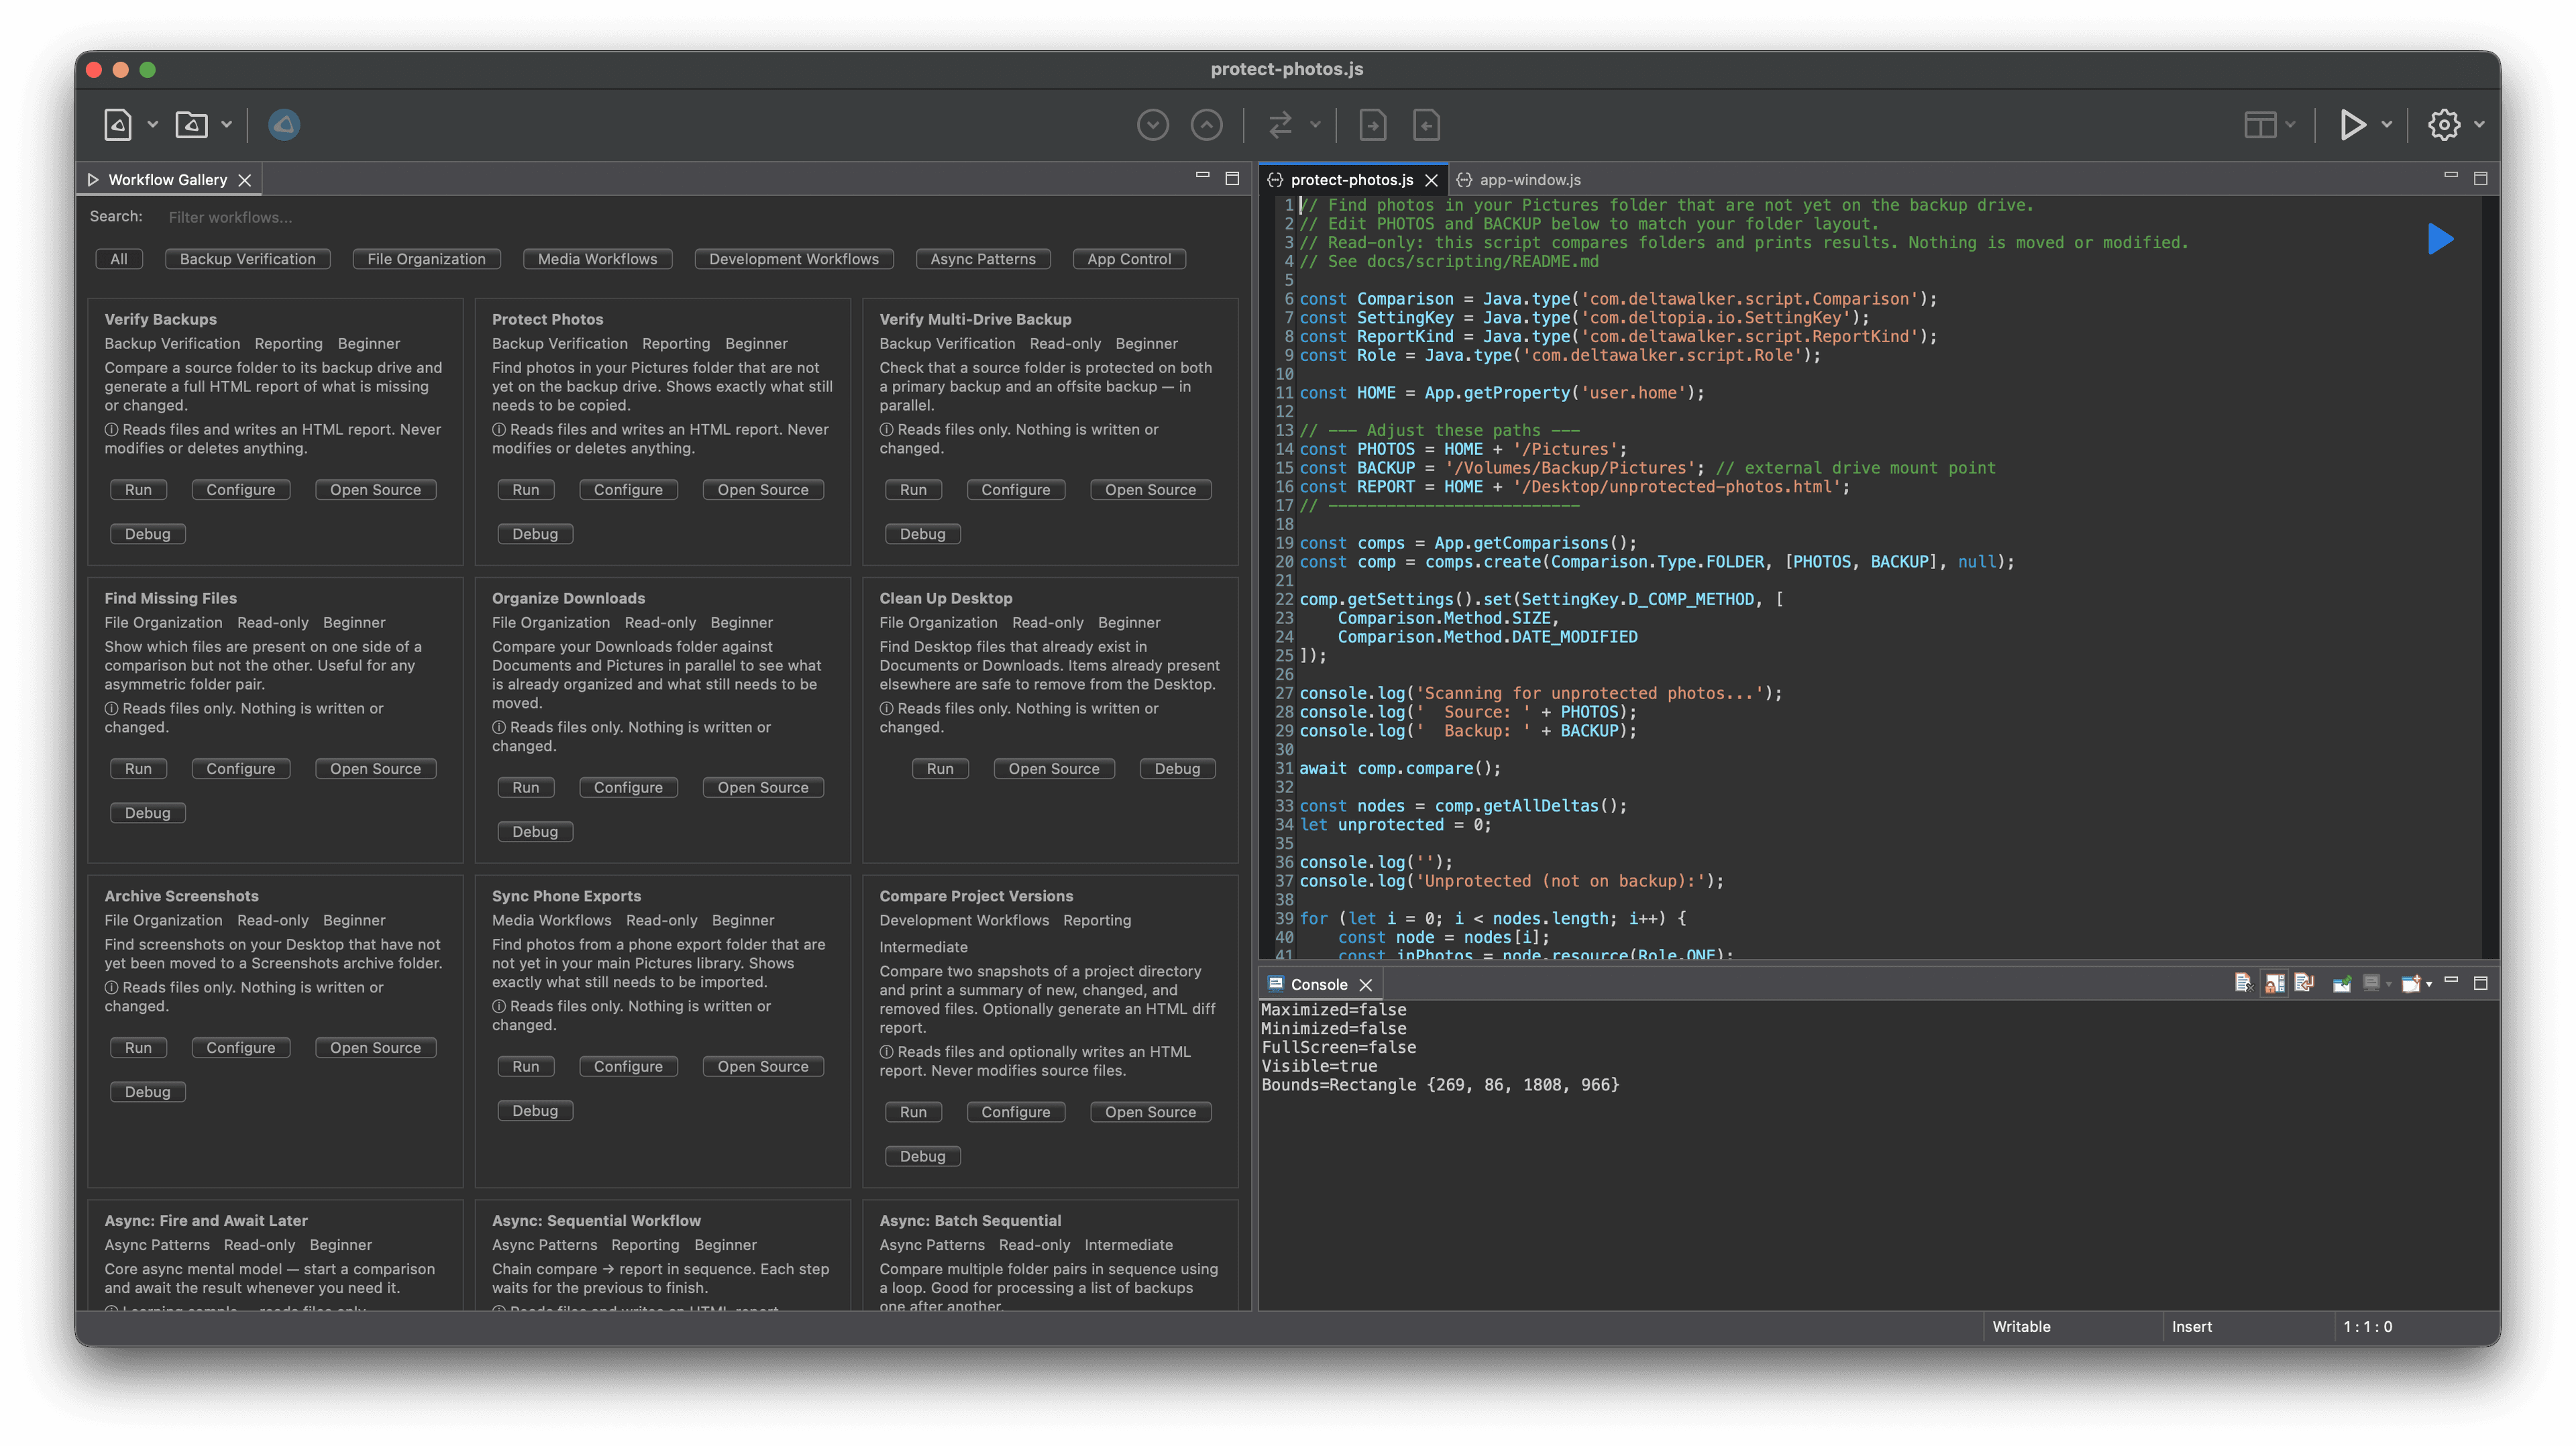Run the Verify Backups workflow
The image size is (2576, 1446).
[138, 490]
